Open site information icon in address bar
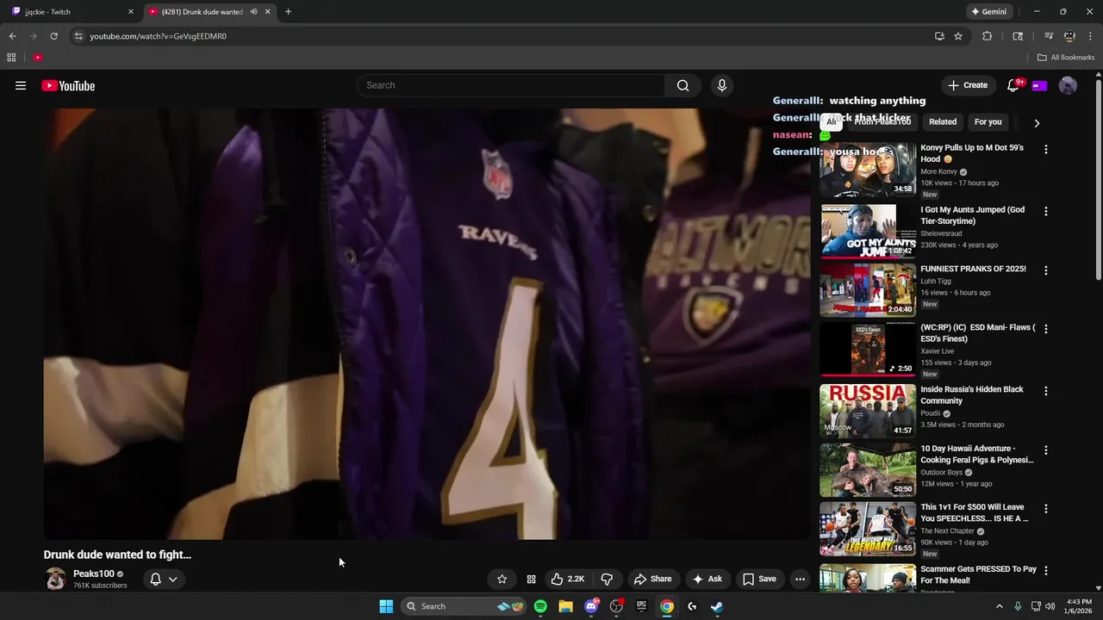This screenshot has width=1103, height=620. coord(78,36)
